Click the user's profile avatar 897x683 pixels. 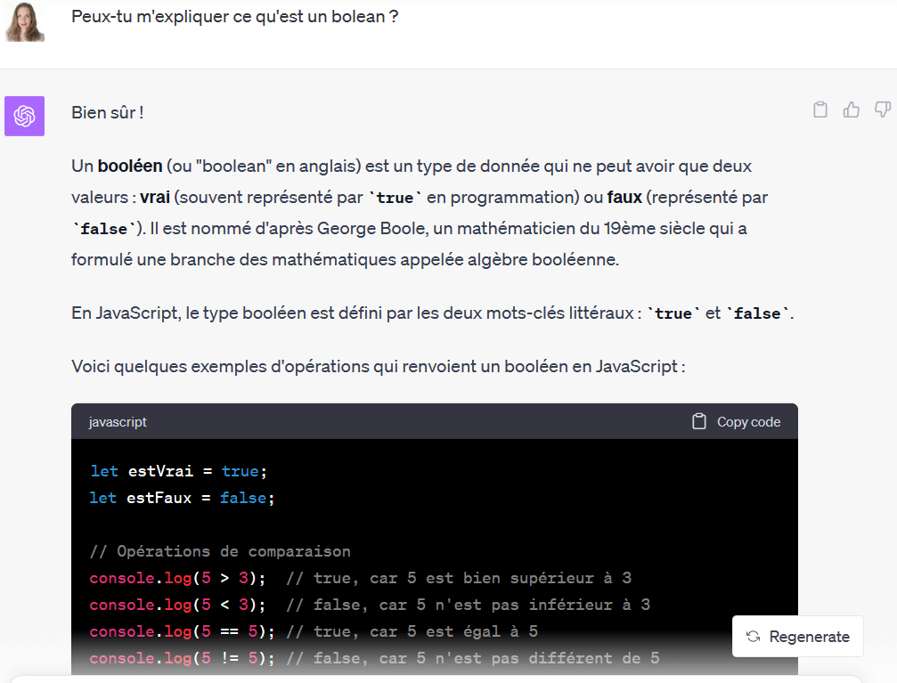click(x=24, y=20)
